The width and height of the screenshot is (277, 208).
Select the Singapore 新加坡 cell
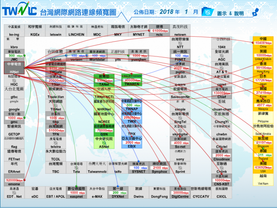[x=263, y=143]
